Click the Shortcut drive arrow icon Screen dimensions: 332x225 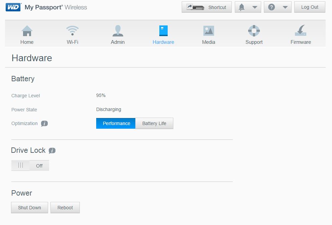click(195, 7)
